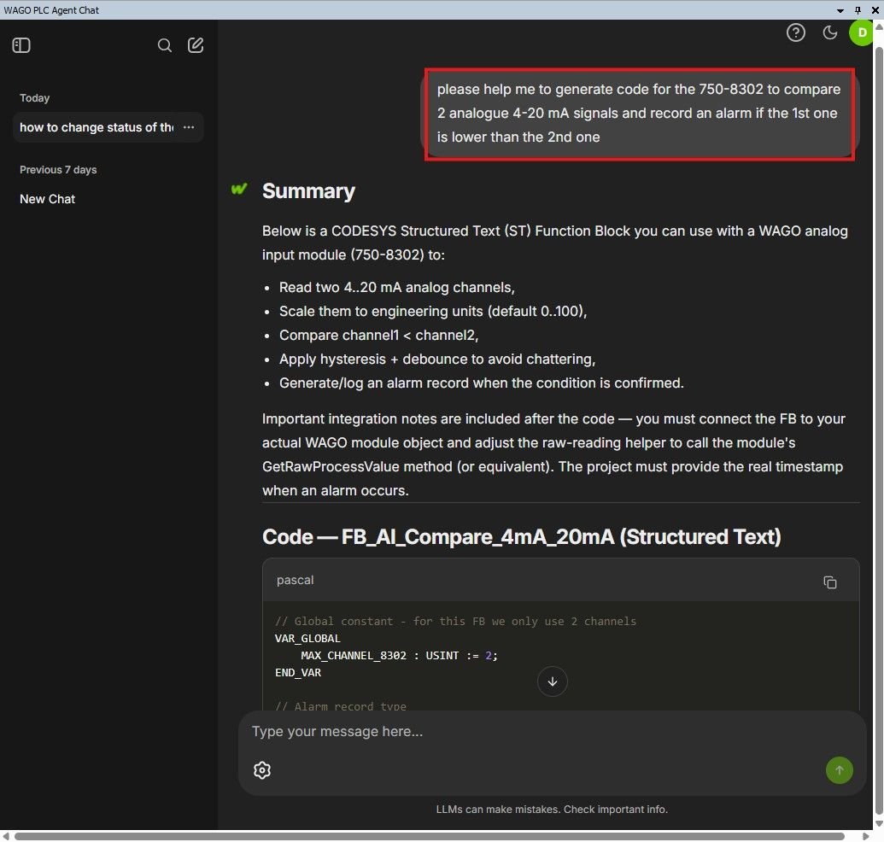884x842 pixels.
Task: Click 'Generate/log an alarm record' bullet
Action: (x=482, y=383)
